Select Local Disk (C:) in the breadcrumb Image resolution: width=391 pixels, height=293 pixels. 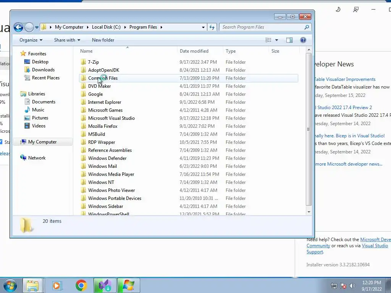106,27
